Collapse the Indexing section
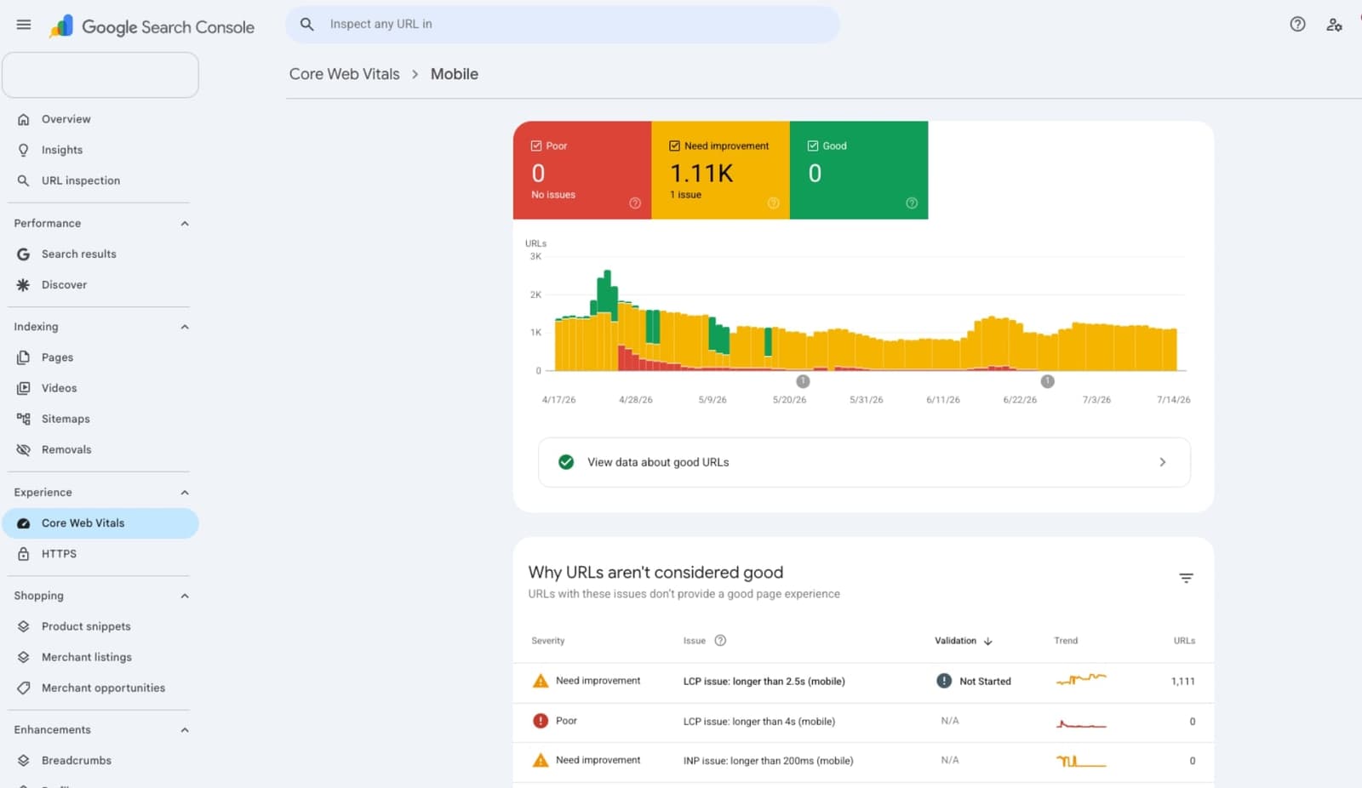1362x788 pixels. (x=185, y=327)
